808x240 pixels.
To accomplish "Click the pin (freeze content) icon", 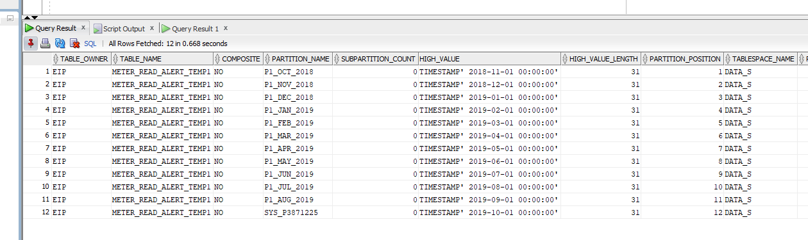I will (x=30, y=44).
